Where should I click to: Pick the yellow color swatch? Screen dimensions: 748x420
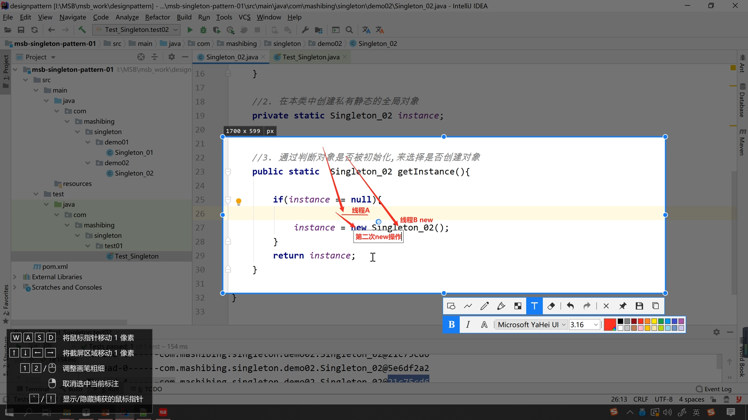click(x=654, y=321)
